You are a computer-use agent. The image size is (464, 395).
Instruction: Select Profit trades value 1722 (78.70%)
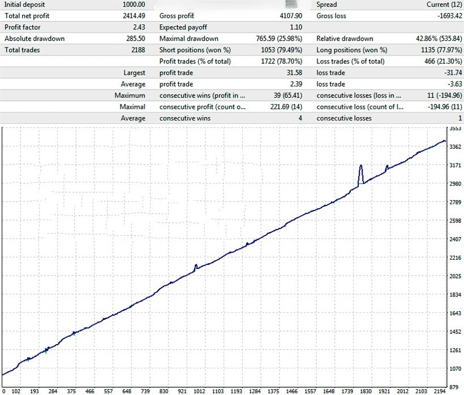[276, 61]
